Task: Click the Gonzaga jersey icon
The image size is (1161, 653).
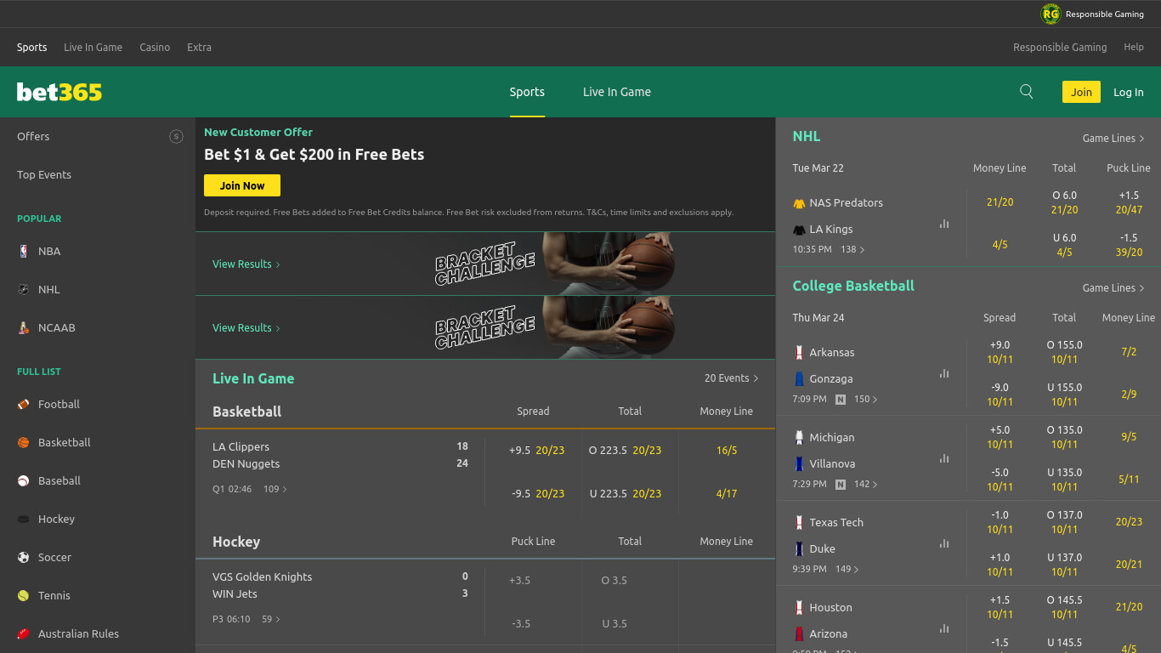Action: click(799, 378)
